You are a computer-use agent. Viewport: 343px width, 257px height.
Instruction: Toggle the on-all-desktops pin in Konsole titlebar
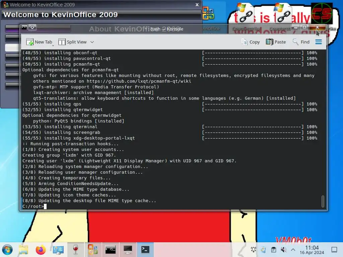(32, 27)
